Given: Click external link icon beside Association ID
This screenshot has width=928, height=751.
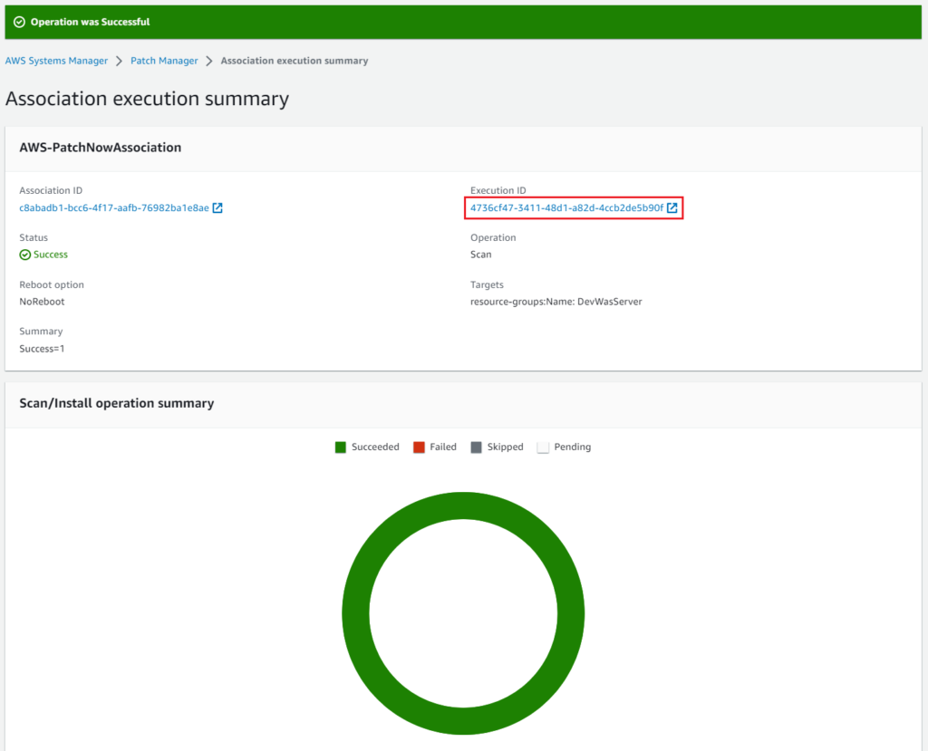Looking at the screenshot, I should [x=217, y=208].
